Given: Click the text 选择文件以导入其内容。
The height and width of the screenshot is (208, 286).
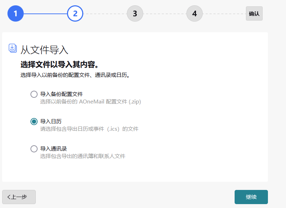Looking at the screenshot, I should point(60,64).
